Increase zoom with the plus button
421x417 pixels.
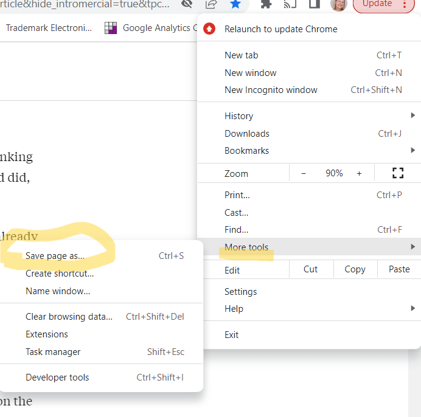pyautogui.click(x=359, y=173)
